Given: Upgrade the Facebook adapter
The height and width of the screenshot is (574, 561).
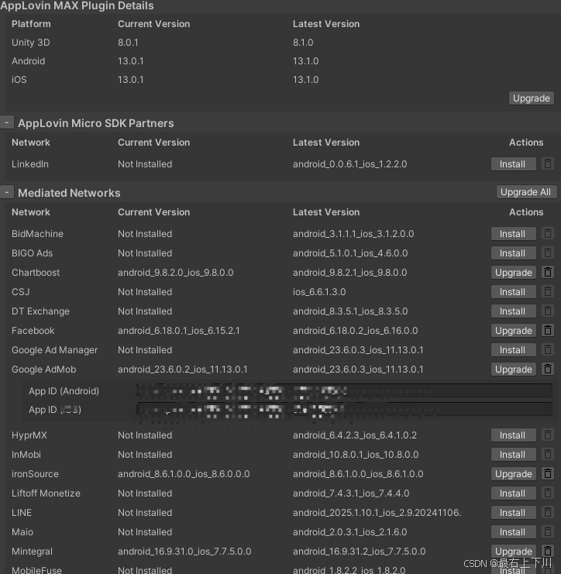Looking at the screenshot, I should pos(513,331).
